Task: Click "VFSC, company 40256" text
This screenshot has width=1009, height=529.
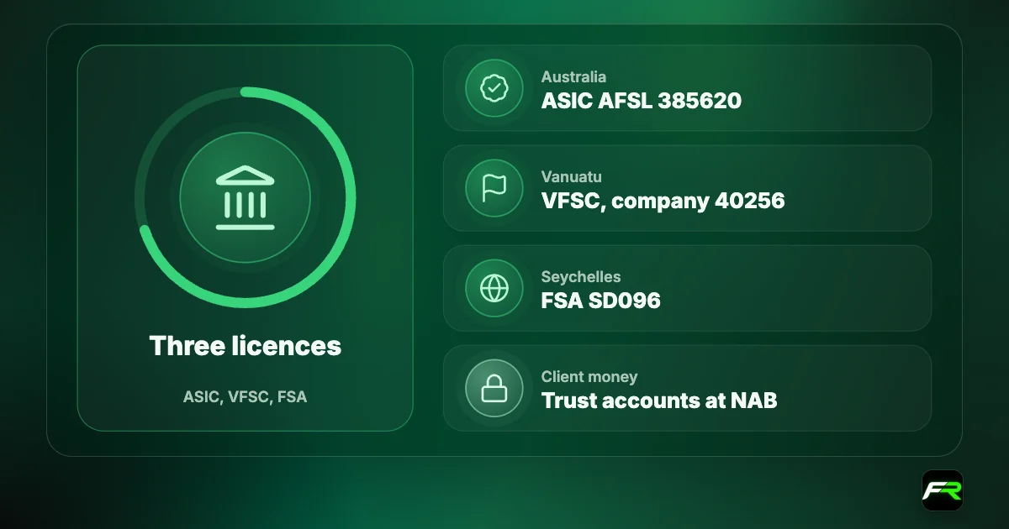Action: (663, 202)
